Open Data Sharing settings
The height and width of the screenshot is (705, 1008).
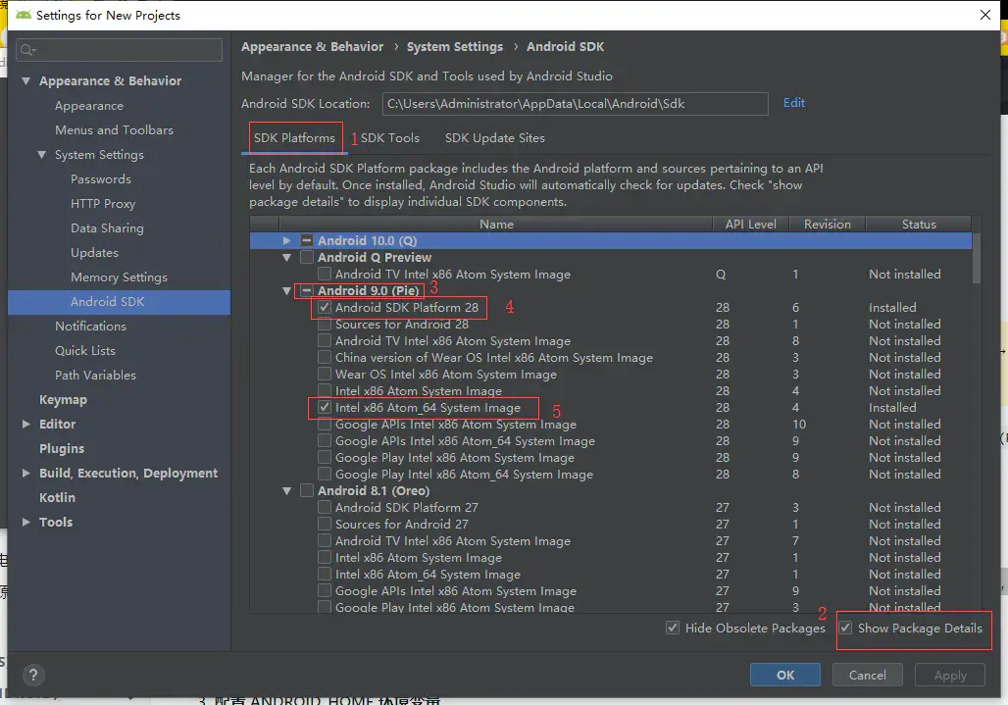tap(107, 228)
